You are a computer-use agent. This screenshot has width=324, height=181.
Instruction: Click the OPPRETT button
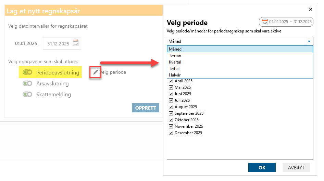[146, 108]
